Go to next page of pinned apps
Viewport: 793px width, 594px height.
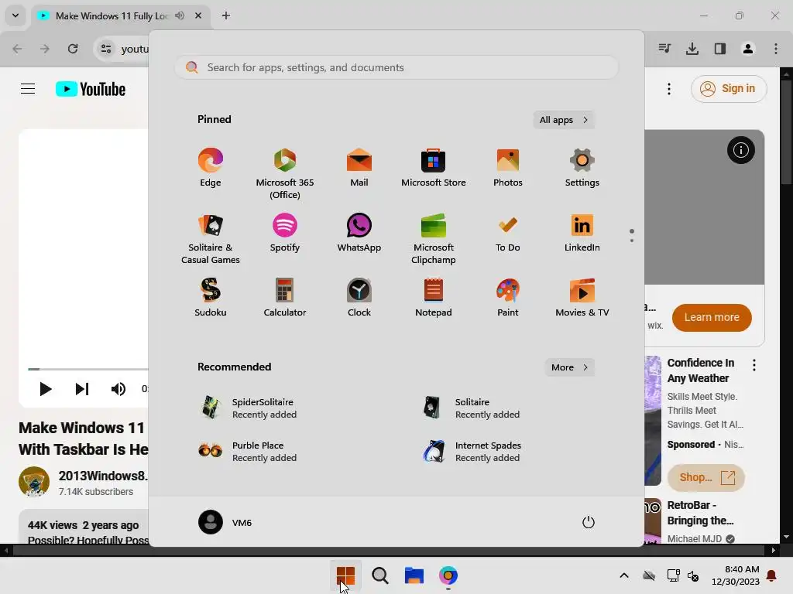coord(632,240)
